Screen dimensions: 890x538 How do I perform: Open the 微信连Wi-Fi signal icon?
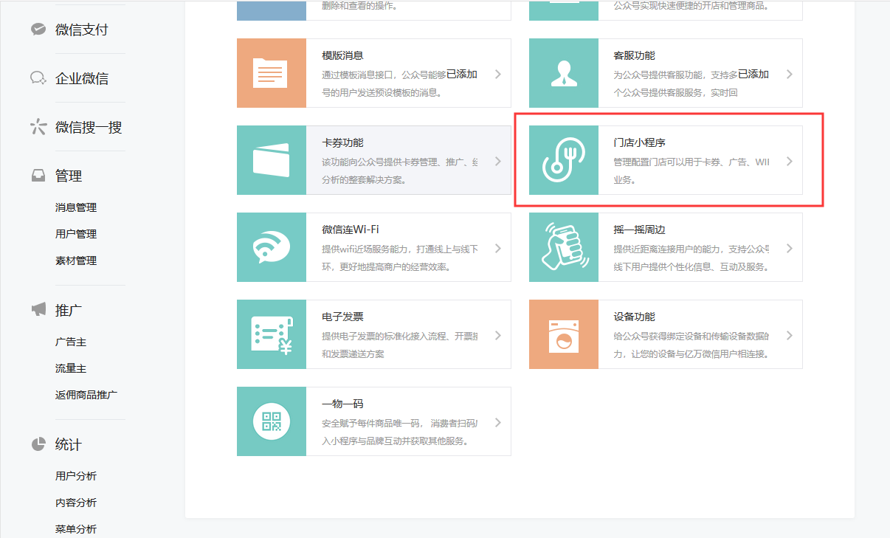click(271, 247)
